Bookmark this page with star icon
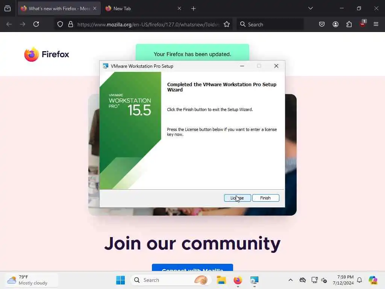This screenshot has width=385, height=289. pos(227,24)
